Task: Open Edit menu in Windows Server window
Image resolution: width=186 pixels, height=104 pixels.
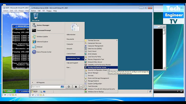Action: coord(39,11)
